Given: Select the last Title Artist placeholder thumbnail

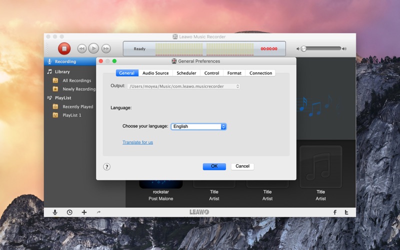Looking at the screenshot, I should coord(320,167).
